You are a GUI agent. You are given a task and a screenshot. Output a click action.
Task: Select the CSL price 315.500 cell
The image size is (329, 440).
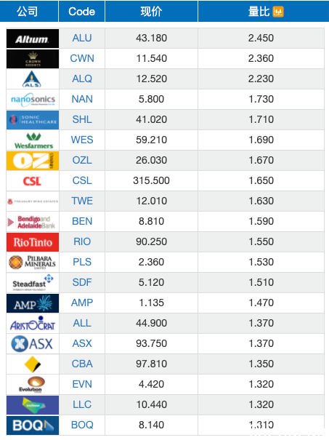151,180
